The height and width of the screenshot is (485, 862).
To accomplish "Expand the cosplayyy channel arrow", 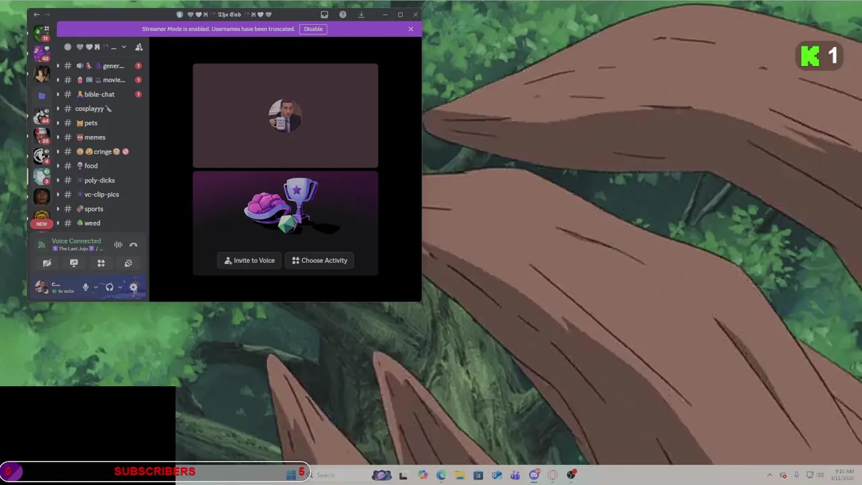I will [58, 108].
